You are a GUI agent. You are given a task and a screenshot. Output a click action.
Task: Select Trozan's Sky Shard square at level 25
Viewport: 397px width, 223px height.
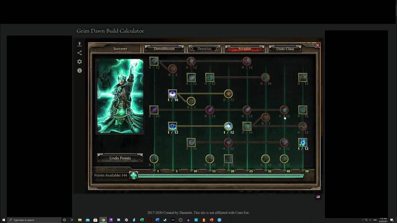click(x=247, y=126)
